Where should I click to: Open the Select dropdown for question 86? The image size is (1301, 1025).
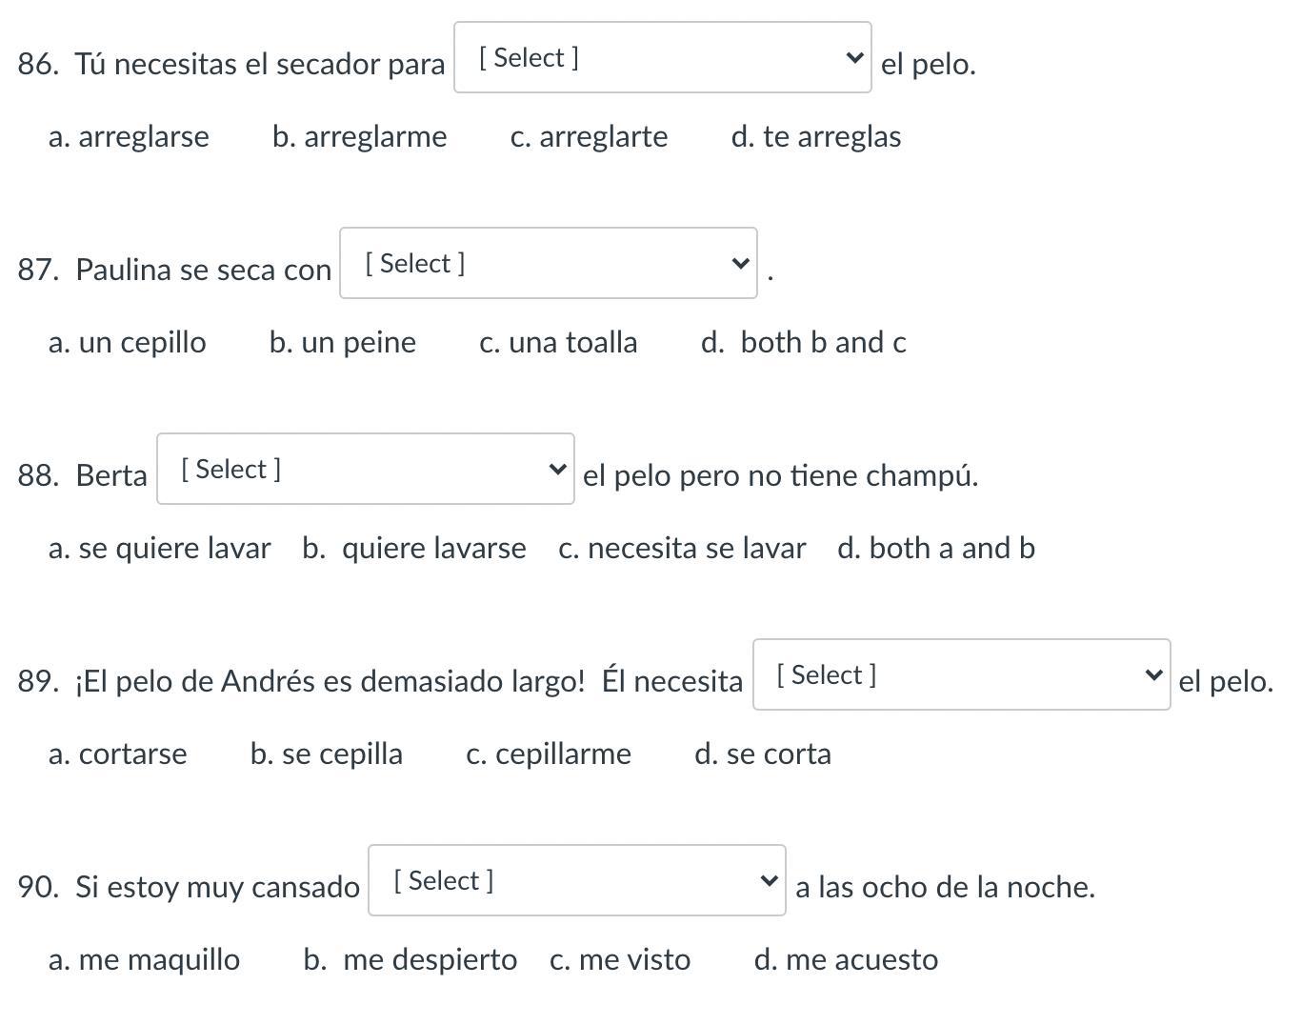click(x=662, y=58)
